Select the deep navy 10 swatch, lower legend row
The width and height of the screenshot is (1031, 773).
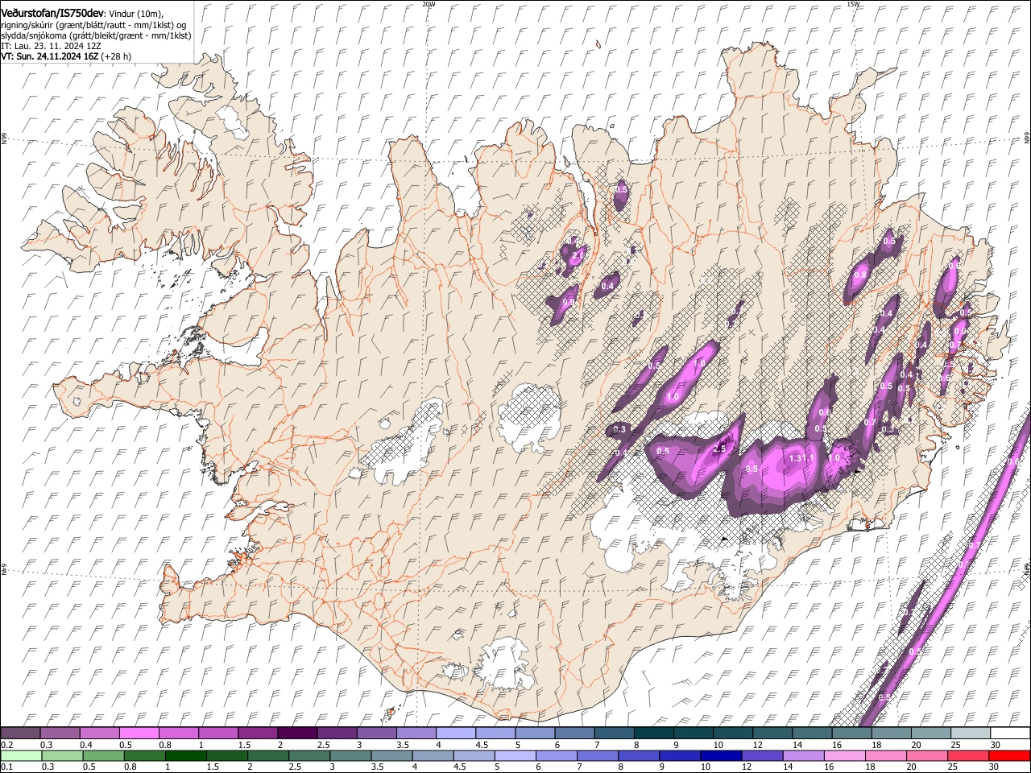721,755
